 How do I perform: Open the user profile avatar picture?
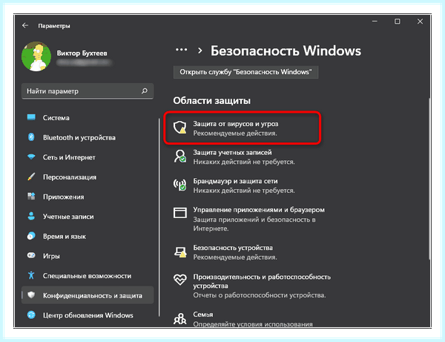tap(36, 56)
